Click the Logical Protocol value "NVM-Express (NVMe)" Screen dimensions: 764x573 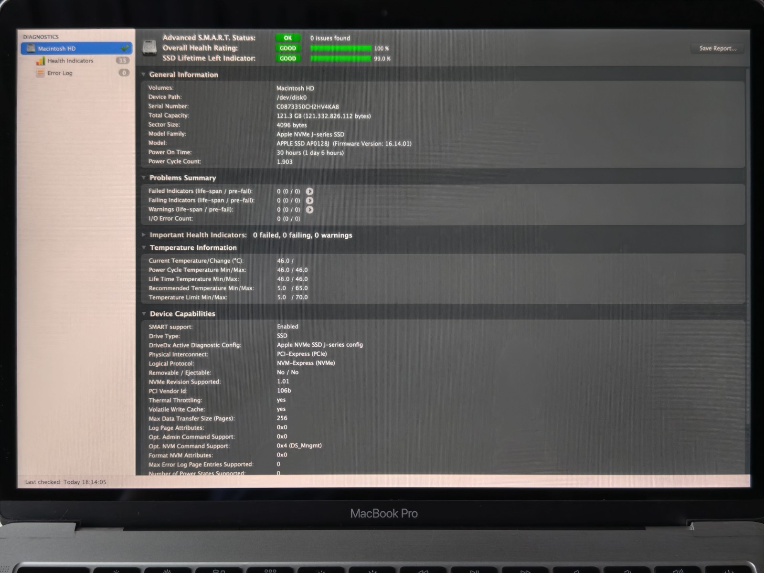[306, 363]
